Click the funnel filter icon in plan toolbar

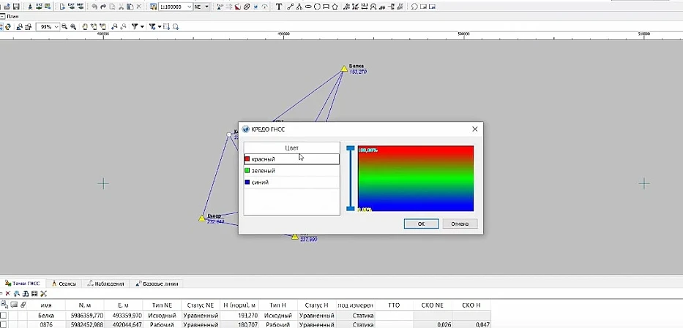point(135,26)
